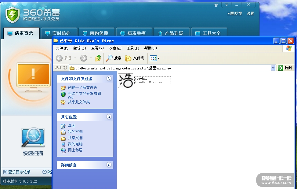297x189 pixels.
Task: Click the share folder task icon
Action: coord(63,102)
